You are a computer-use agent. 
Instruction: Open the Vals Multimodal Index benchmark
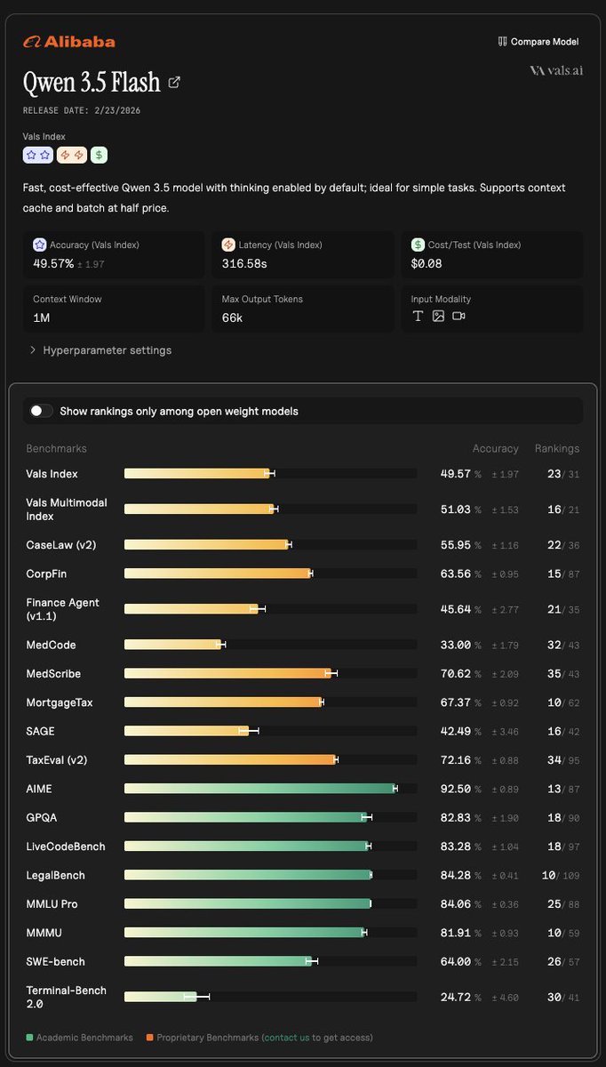[x=67, y=509]
